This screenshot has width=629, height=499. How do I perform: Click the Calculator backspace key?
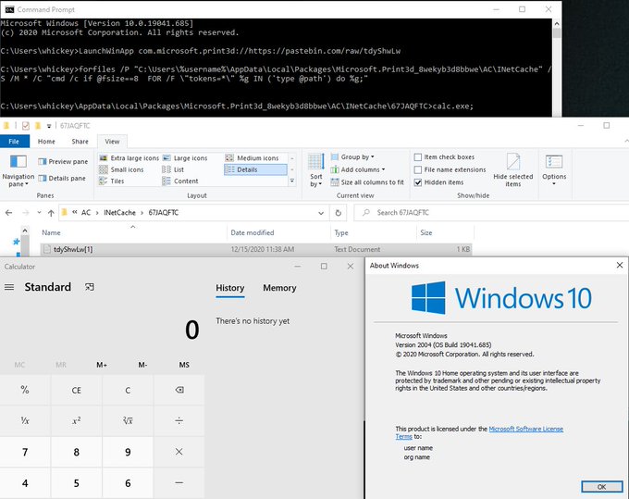pyautogui.click(x=179, y=390)
